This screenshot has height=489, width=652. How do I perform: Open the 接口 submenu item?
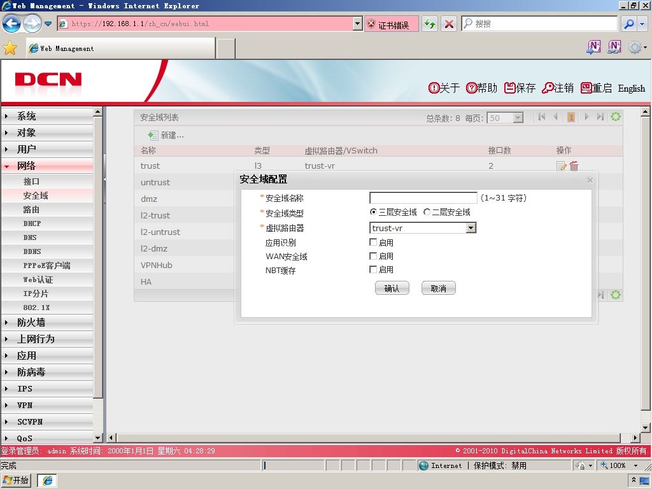point(47,181)
